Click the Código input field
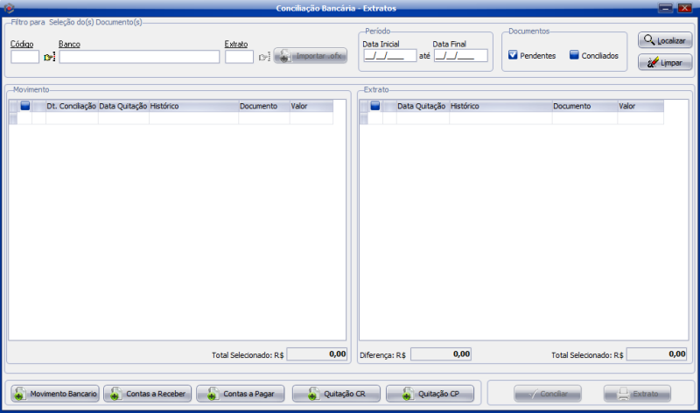Viewport: 700px width, 413px height. coord(24,57)
